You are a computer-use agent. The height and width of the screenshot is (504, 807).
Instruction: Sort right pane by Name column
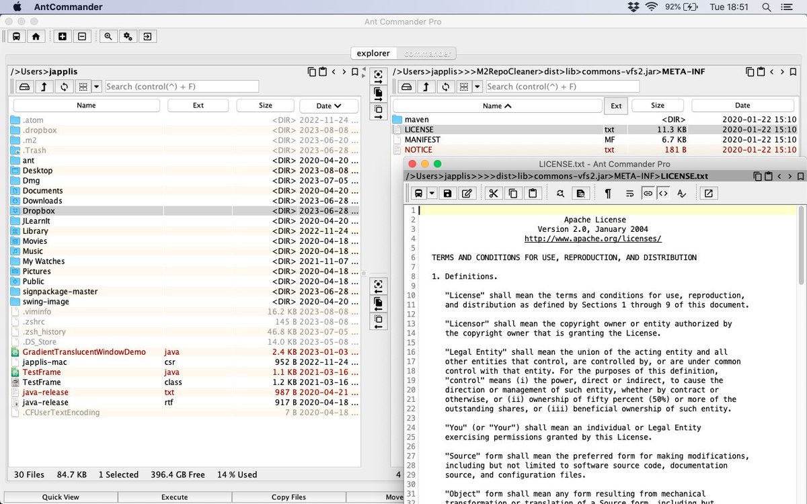[498, 106]
